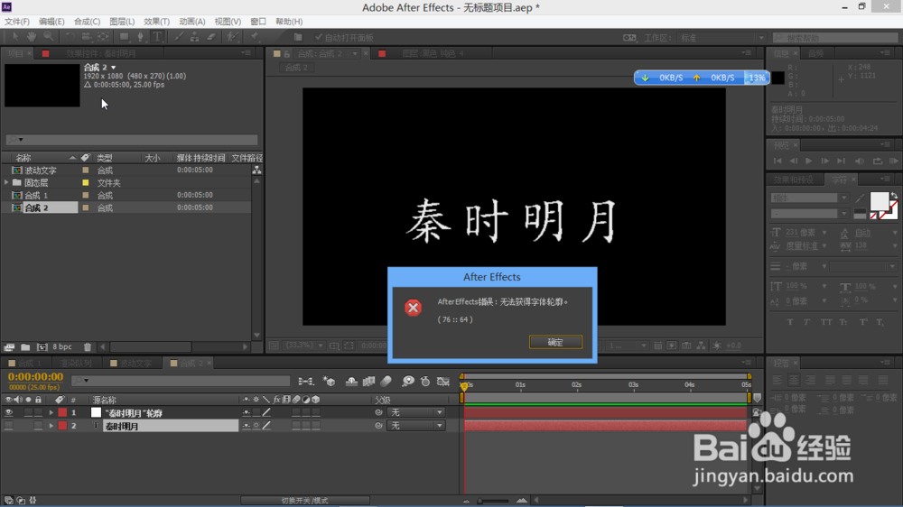Show layer 2 秦时明月 with video toggle
Screen dimensions: 903x507
(x=9, y=426)
